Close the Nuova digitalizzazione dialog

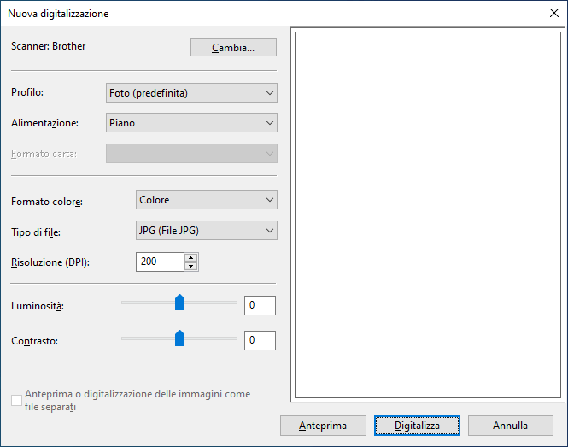click(x=553, y=14)
